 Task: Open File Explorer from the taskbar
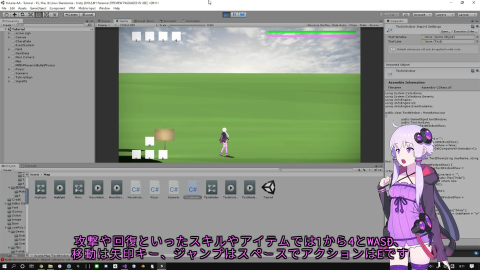pos(50,266)
